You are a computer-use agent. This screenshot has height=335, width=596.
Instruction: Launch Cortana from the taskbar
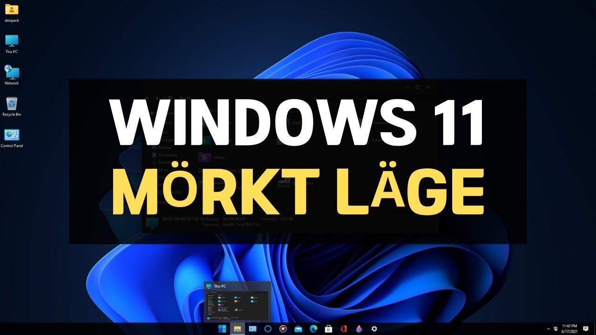pos(268,329)
